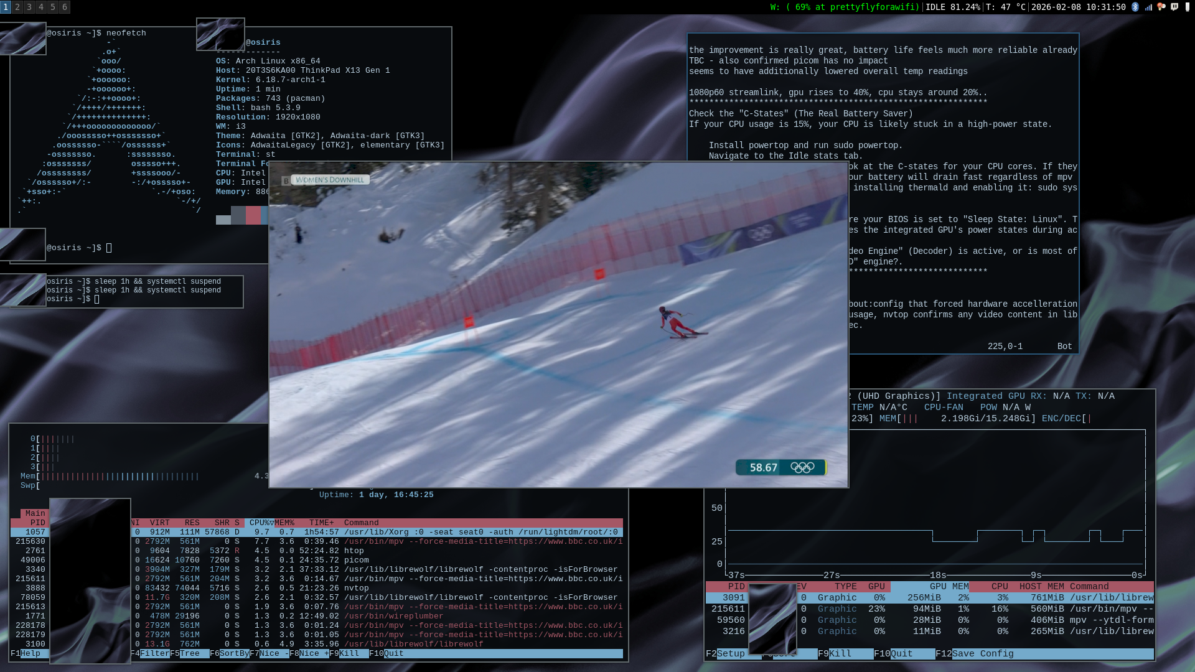Switch to i3 workspace 5

pyautogui.click(x=53, y=7)
